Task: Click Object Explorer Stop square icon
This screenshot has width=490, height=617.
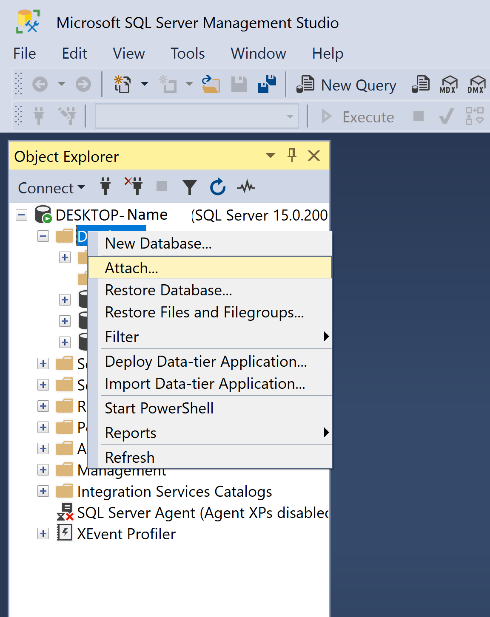Action: pos(162,186)
